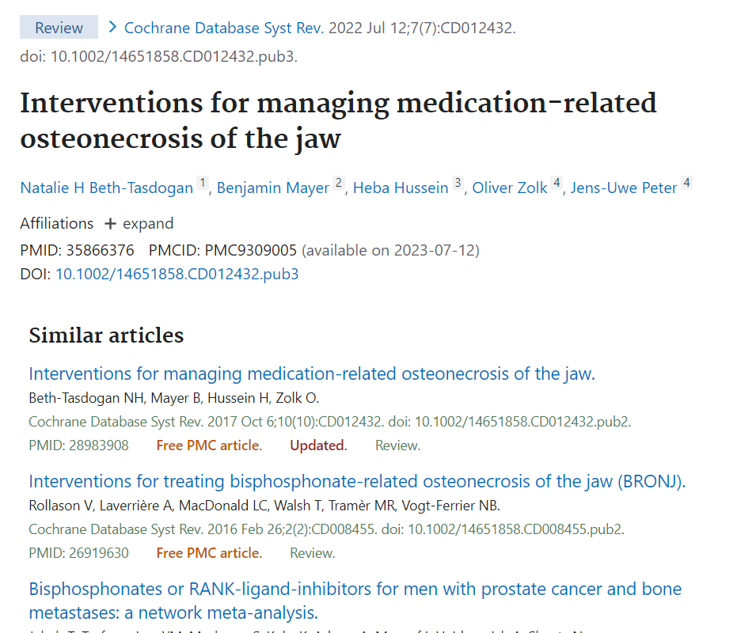Open the Cochrane Database Syst Rev journal link
Image resolution: width=737 pixels, height=633 pixels.
point(224,28)
